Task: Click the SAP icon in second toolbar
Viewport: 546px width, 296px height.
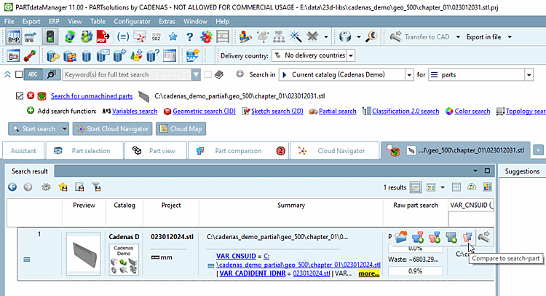Action: (193, 55)
